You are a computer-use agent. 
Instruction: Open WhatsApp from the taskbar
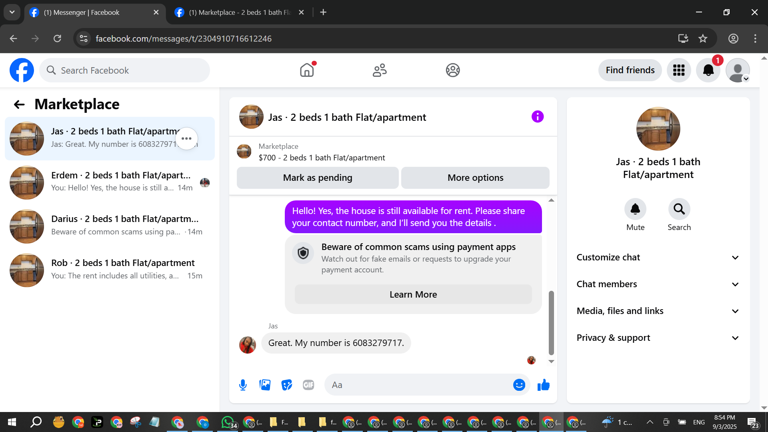pyautogui.click(x=228, y=422)
